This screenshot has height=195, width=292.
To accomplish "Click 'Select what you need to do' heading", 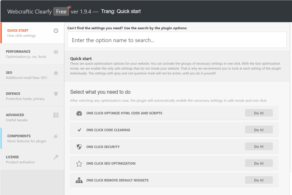I will tap(100, 92).
